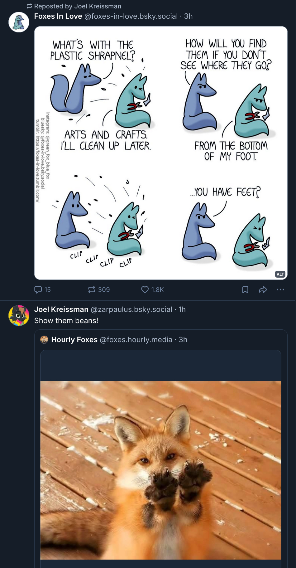The image size is (296, 568).
Task: Open the @zarpaulus.bsky.social handle
Action: pyautogui.click(x=131, y=309)
